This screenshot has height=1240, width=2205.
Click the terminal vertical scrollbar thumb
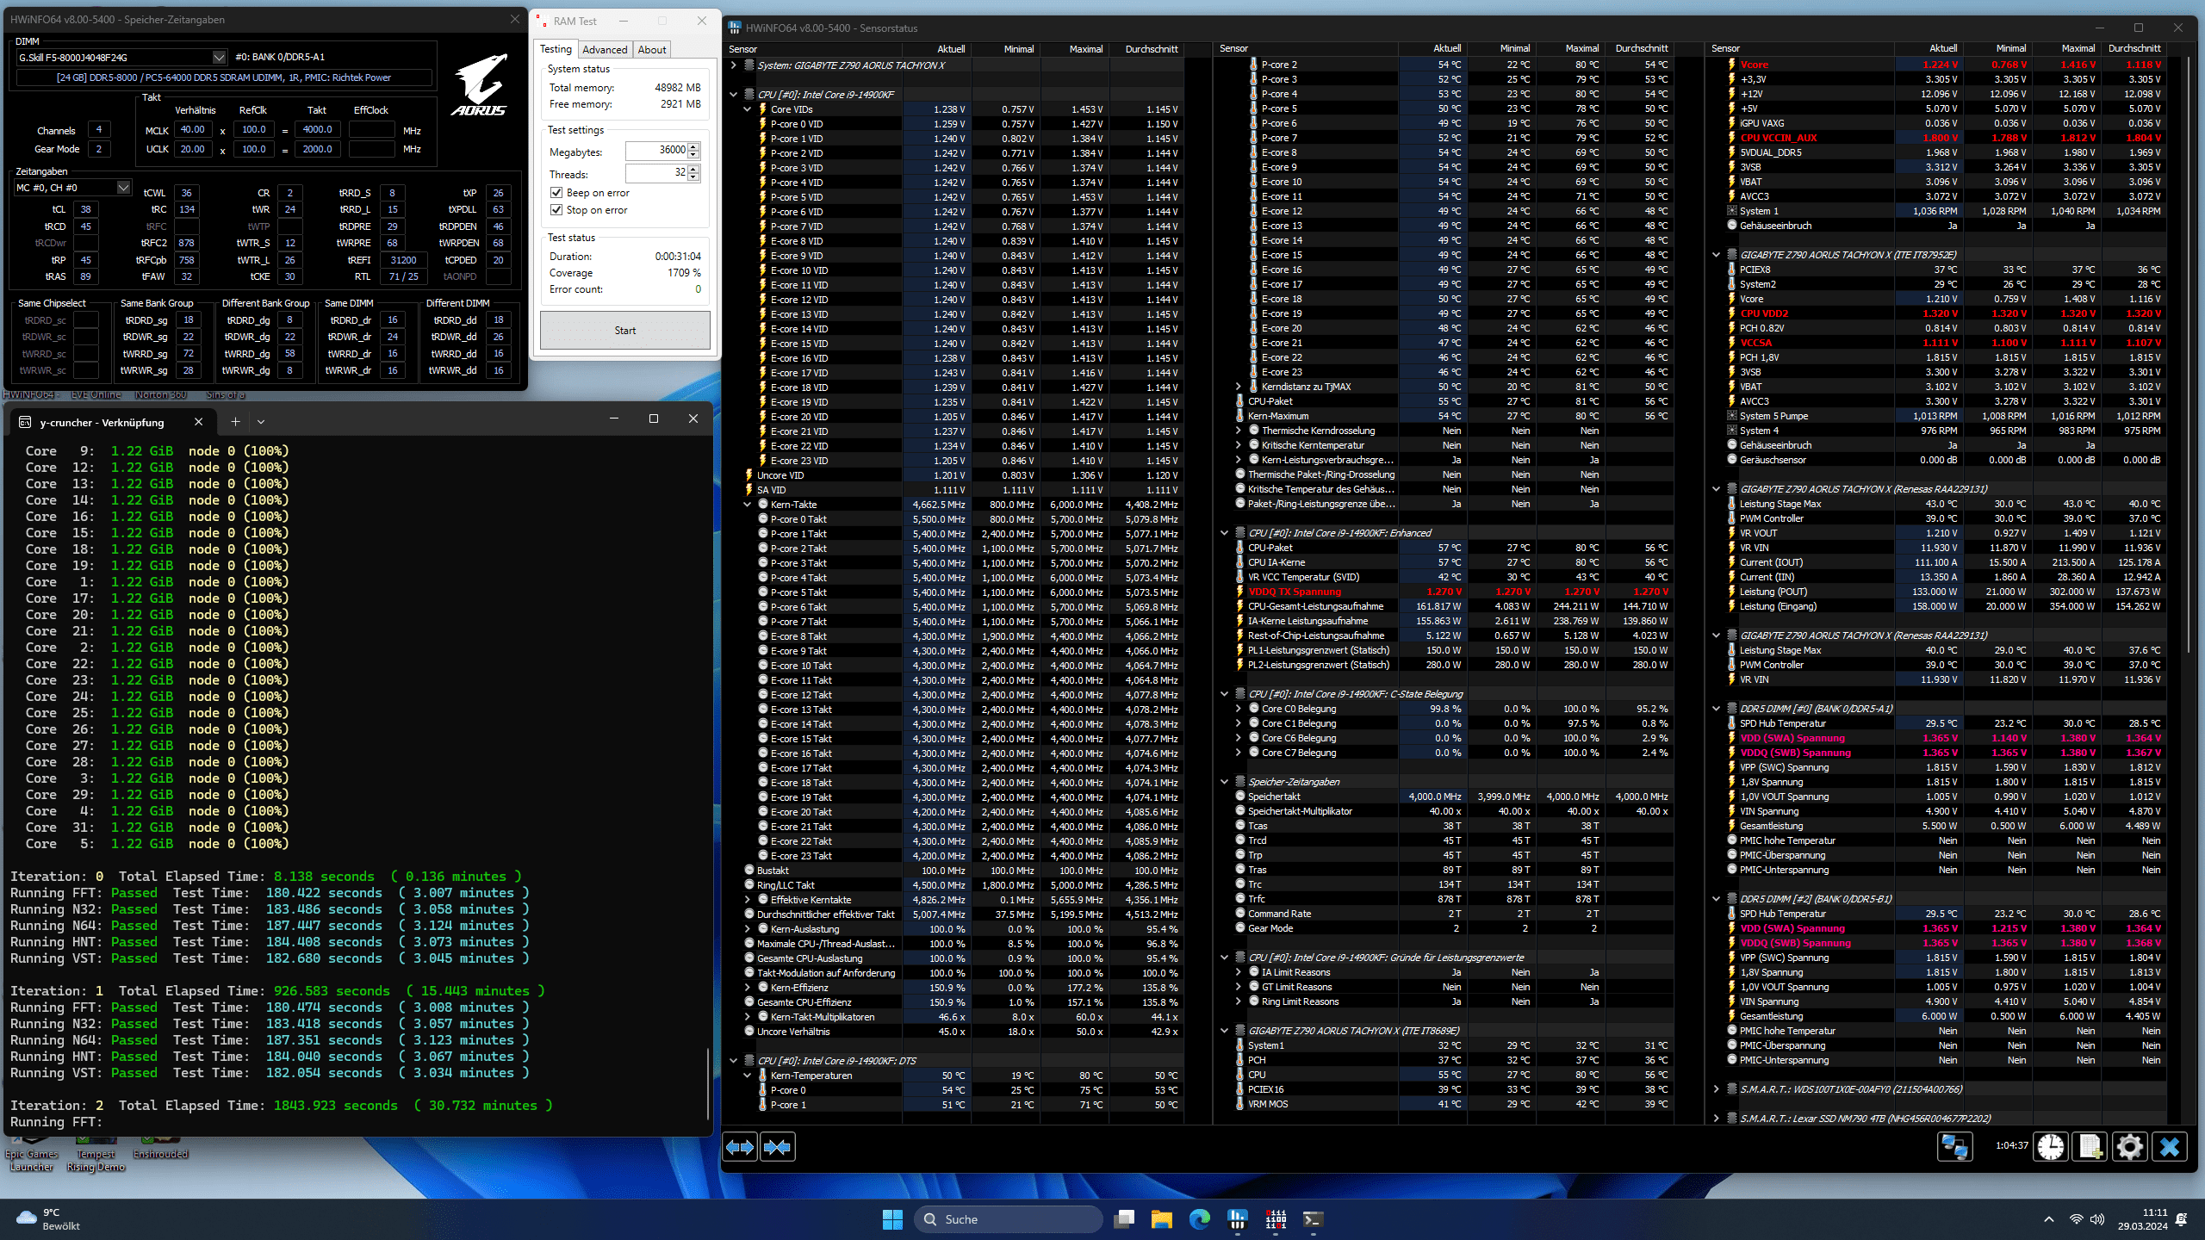(x=708, y=1083)
